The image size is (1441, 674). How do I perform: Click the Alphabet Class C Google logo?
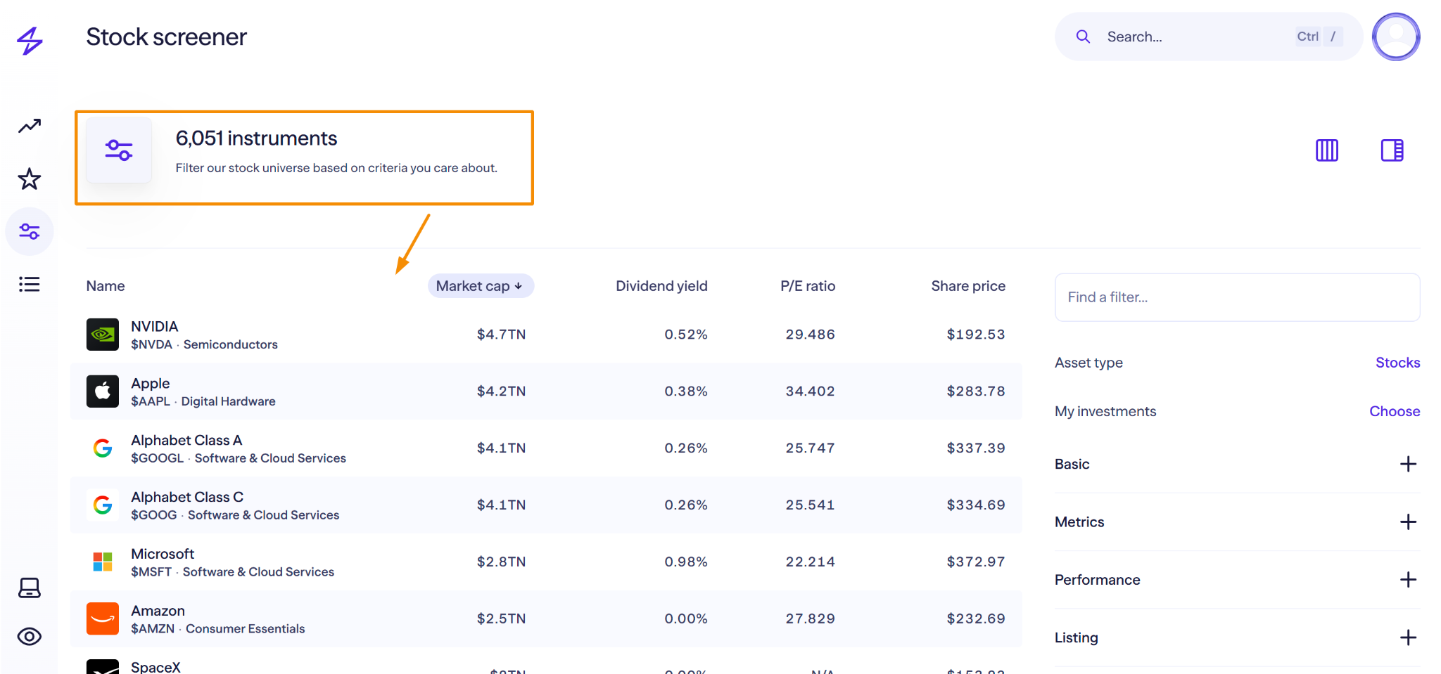tap(103, 505)
